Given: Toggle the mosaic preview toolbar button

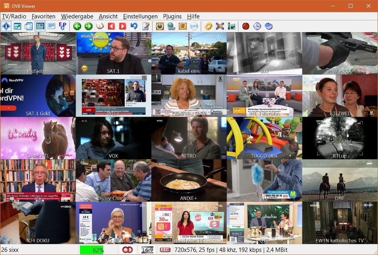Looking at the screenshot, I should tap(40, 26).
